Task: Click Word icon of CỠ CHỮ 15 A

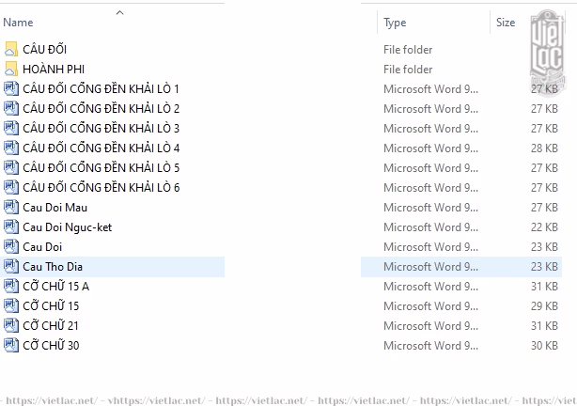Action: 11,286
